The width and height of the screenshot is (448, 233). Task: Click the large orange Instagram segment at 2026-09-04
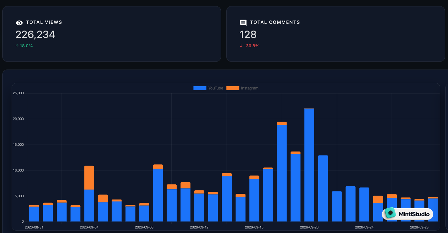pos(89,178)
